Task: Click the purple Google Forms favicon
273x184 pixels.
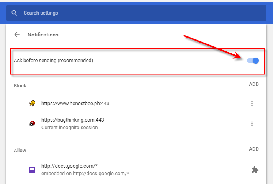Action: tap(32, 170)
